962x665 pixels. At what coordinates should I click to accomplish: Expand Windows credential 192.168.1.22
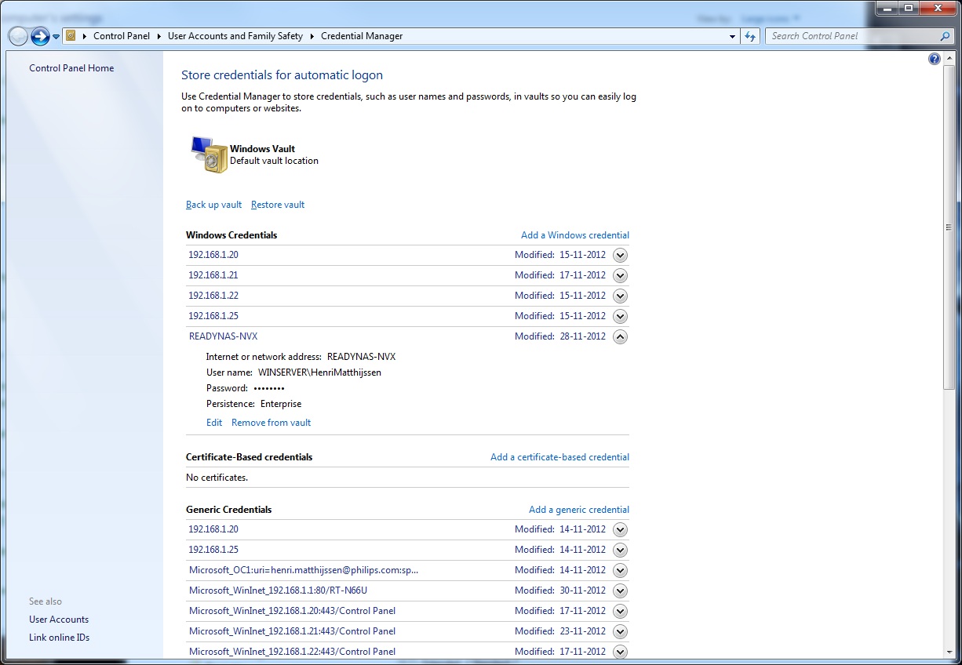coord(620,296)
